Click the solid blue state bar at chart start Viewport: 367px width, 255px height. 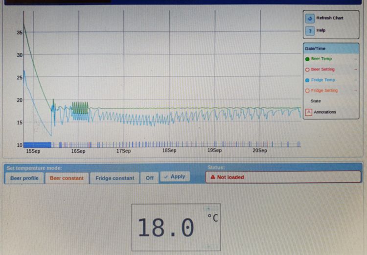coord(38,145)
